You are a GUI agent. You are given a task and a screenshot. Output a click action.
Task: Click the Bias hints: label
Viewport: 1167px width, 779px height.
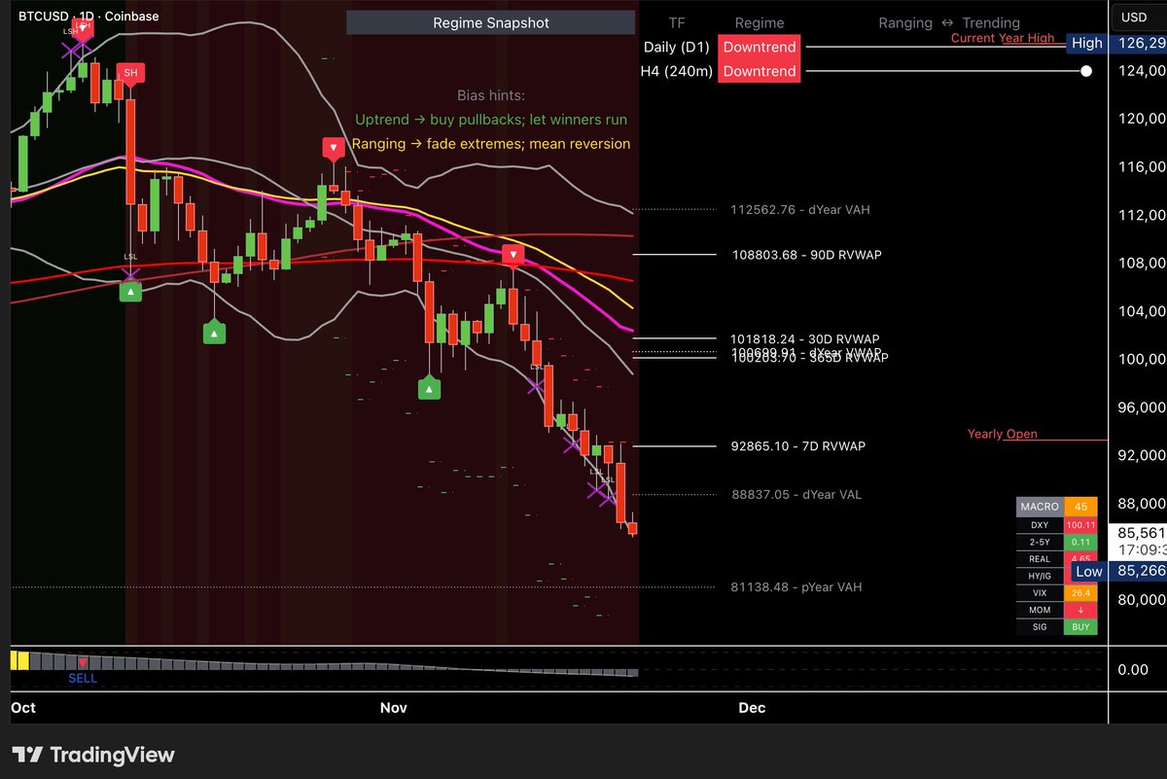tap(491, 95)
